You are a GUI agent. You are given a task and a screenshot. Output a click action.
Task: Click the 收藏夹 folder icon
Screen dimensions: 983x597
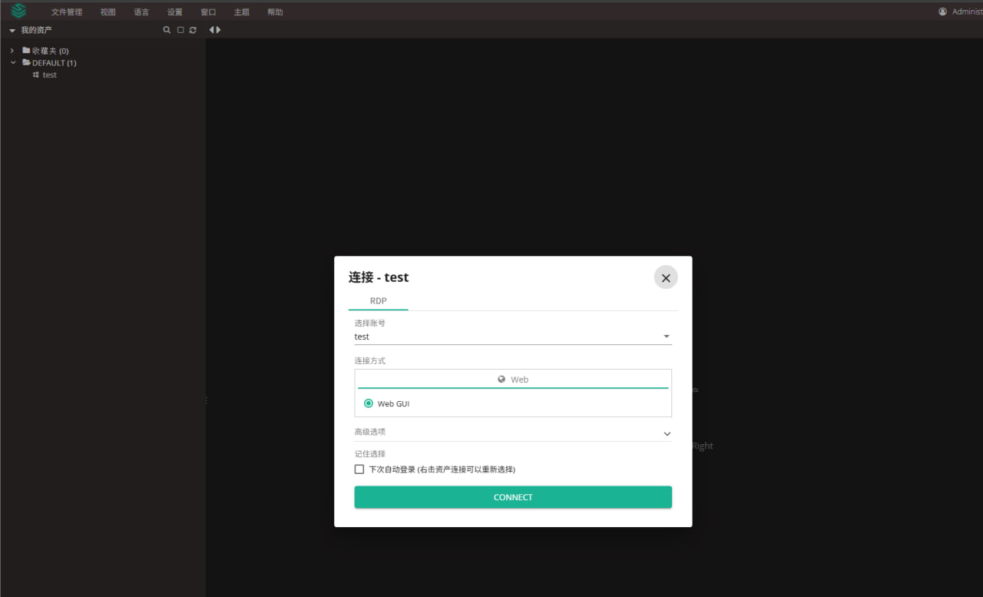(26, 50)
